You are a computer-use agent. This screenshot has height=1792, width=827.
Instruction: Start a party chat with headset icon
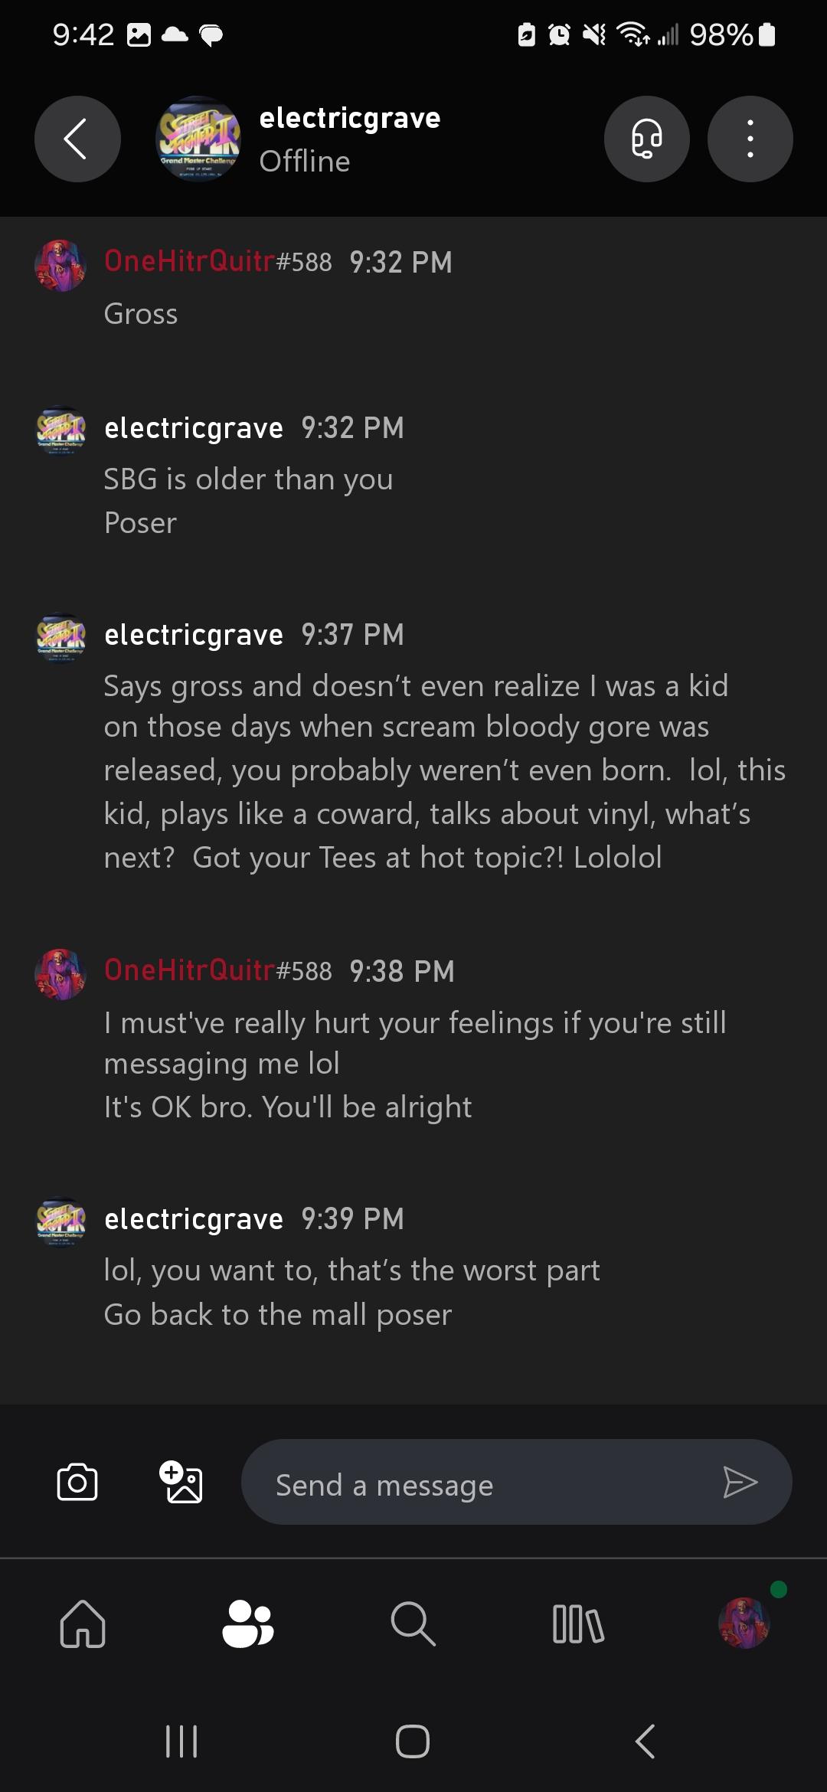pyautogui.click(x=646, y=139)
